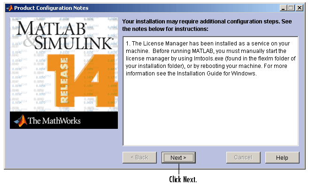The image size is (316, 186).
Task: Open Help for the installer
Action: [x=282, y=157]
